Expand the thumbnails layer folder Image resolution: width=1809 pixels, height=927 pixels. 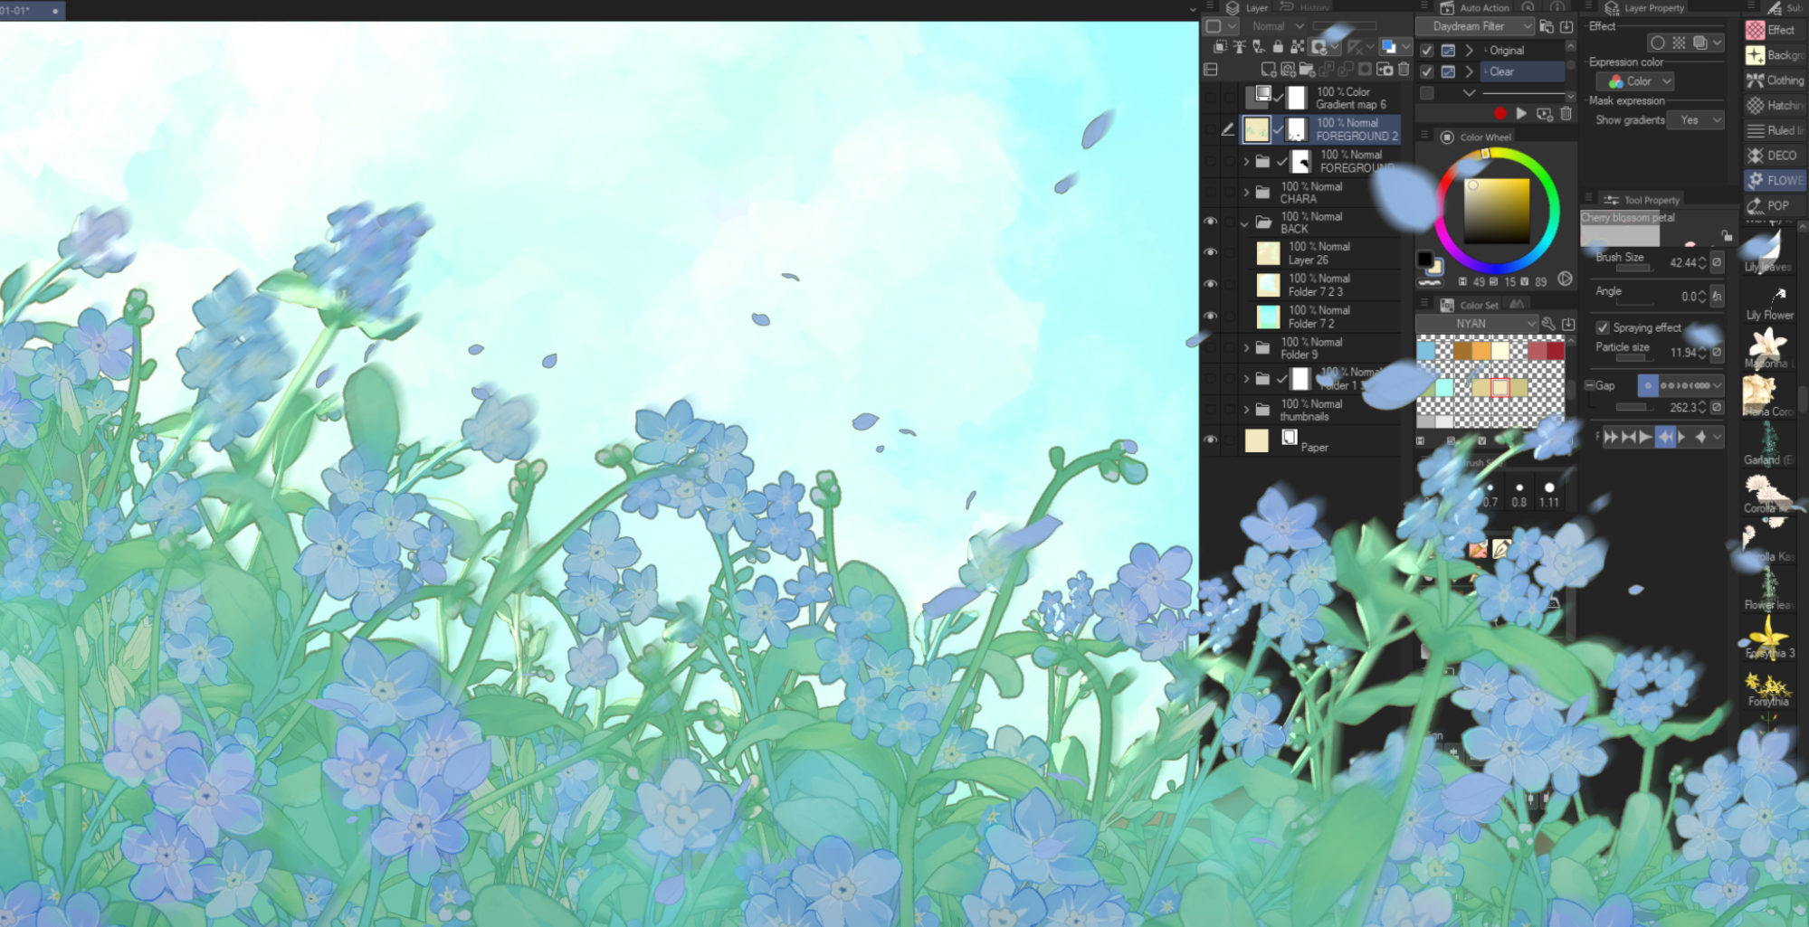click(1247, 410)
